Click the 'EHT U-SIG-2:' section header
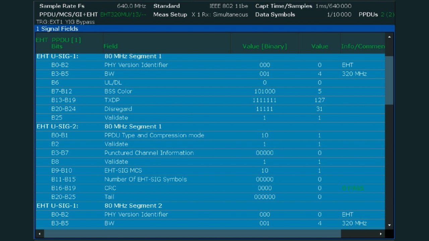 [57, 127]
